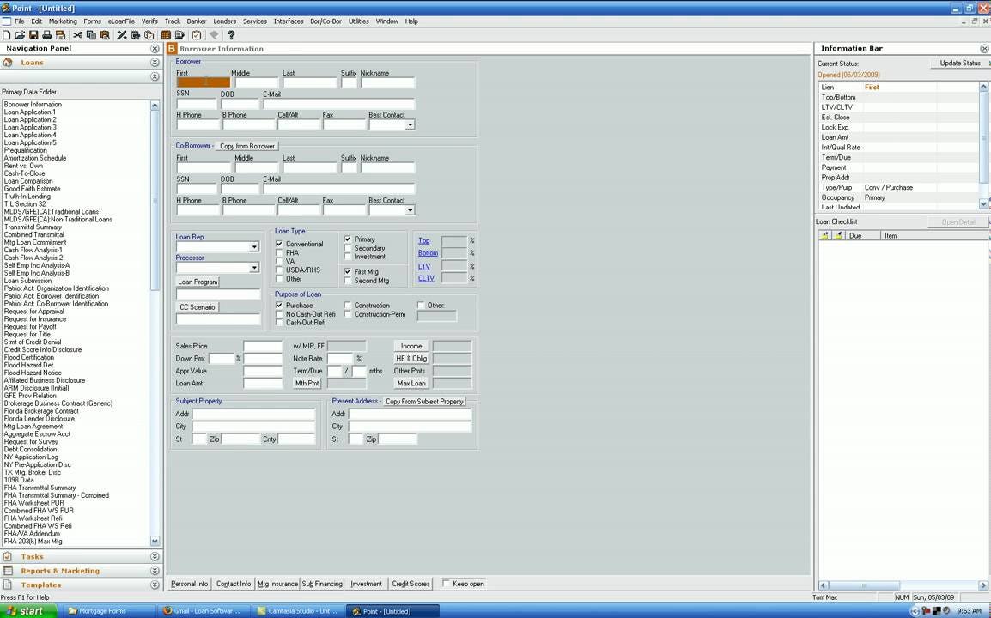Click the orange B Borrower Information icon
Image resolution: width=991 pixels, height=618 pixels.
[x=172, y=49]
